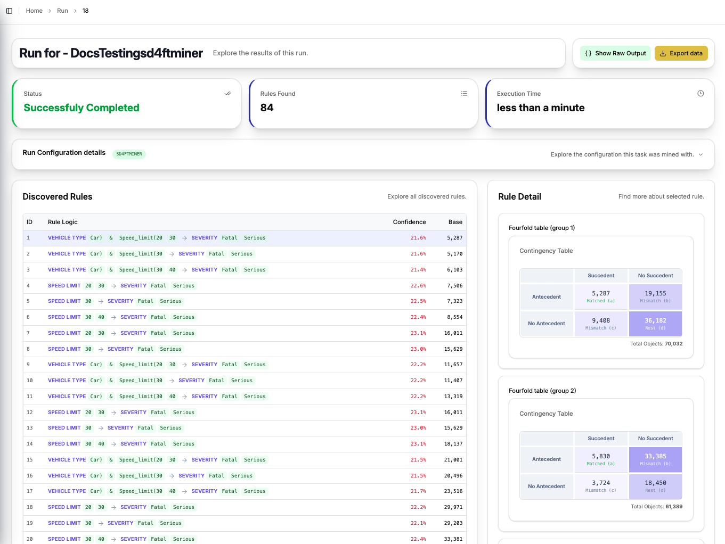The height and width of the screenshot is (544, 725).
Task: Click the download icon inside Export data button
Action: tap(663, 53)
